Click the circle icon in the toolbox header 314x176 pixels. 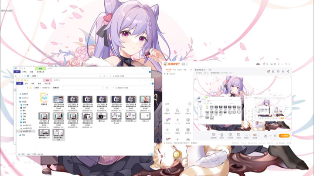click(x=190, y=104)
